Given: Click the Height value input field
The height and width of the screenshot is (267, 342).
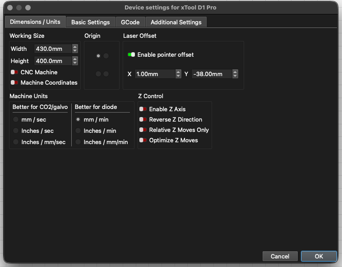Looking at the screenshot, I should coord(52,61).
